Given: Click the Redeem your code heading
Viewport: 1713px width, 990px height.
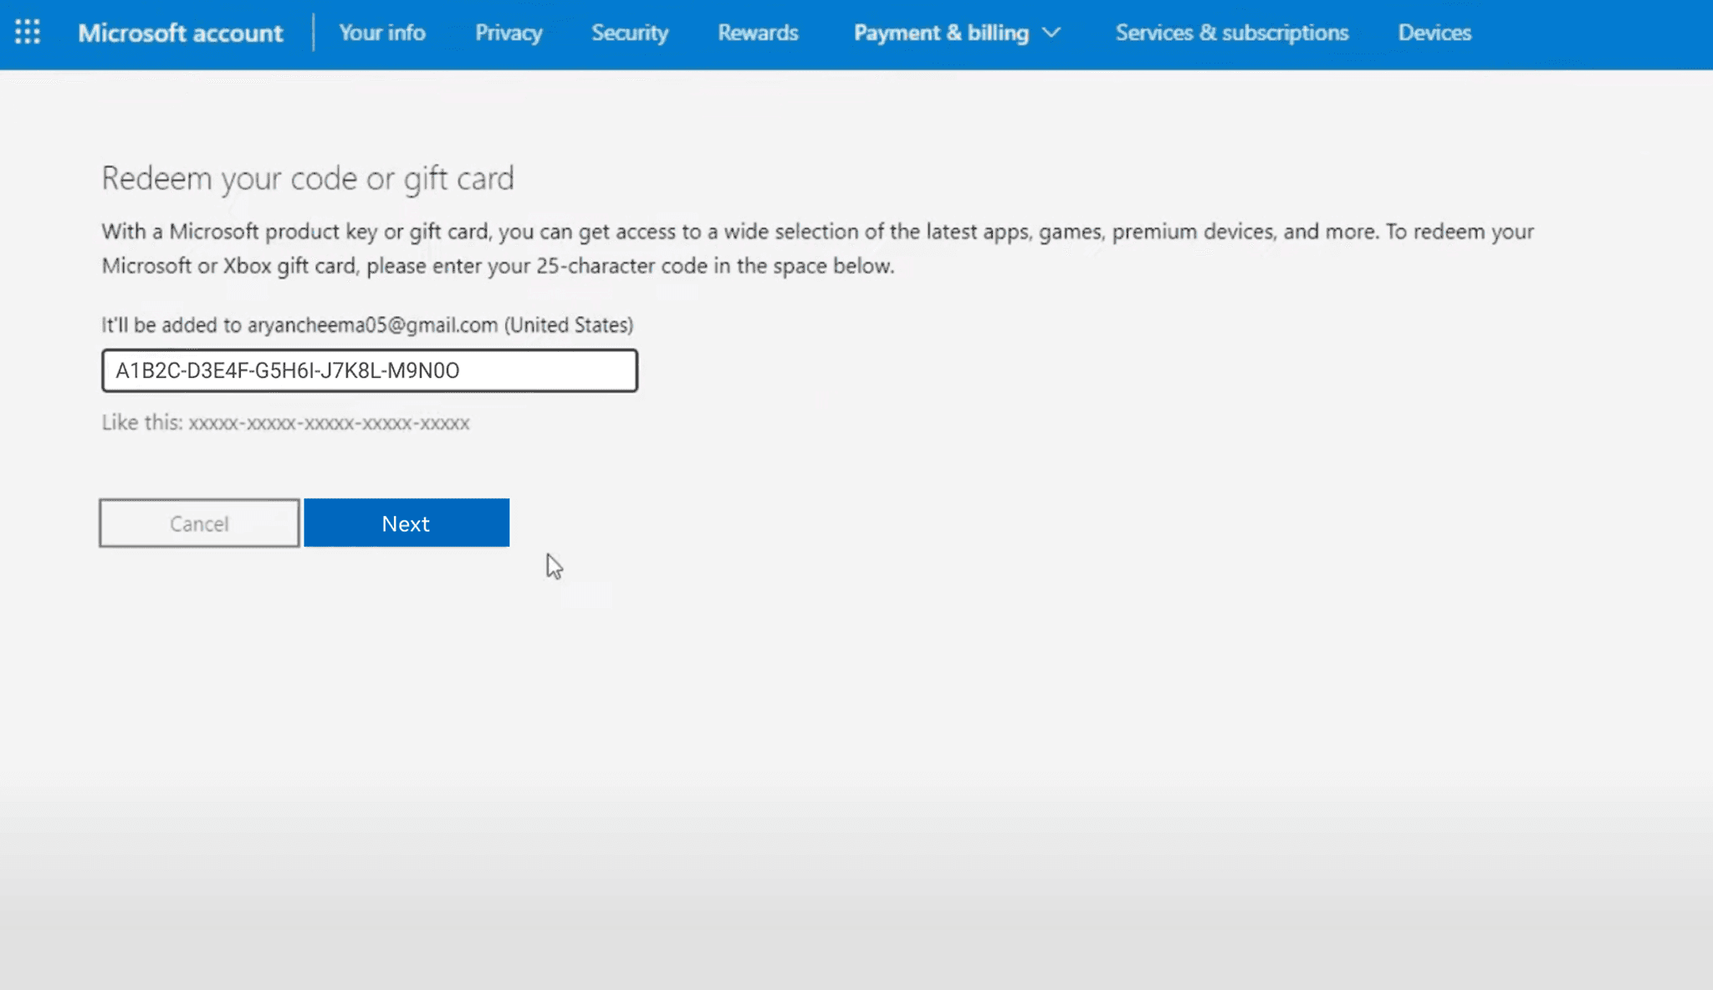Looking at the screenshot, I should (308, 178).
